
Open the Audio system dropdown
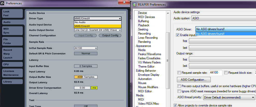coord(224,18)
